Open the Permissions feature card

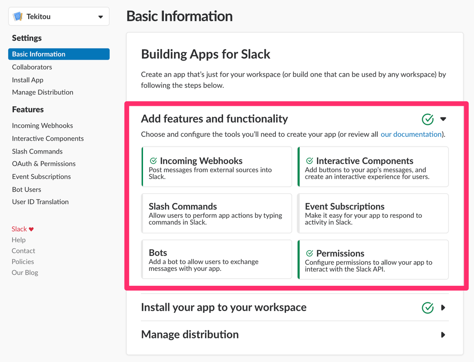373,259
